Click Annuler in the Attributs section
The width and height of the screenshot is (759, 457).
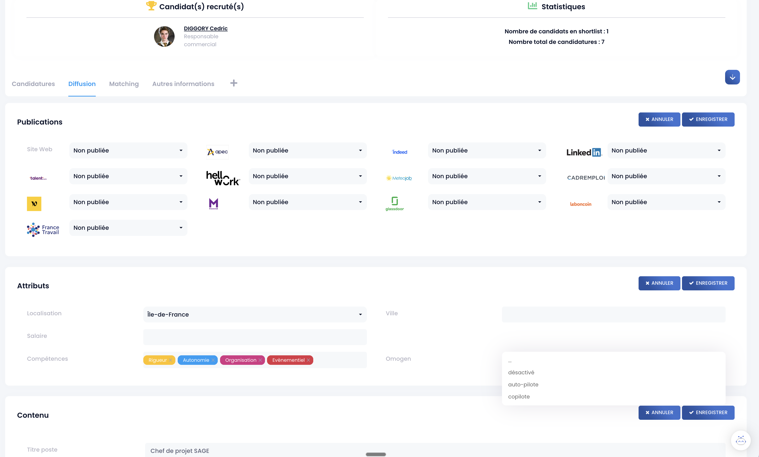pyautogui.click(x=659, y=283)
